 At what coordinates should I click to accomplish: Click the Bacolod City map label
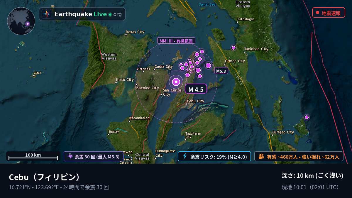tap(148, 88)
